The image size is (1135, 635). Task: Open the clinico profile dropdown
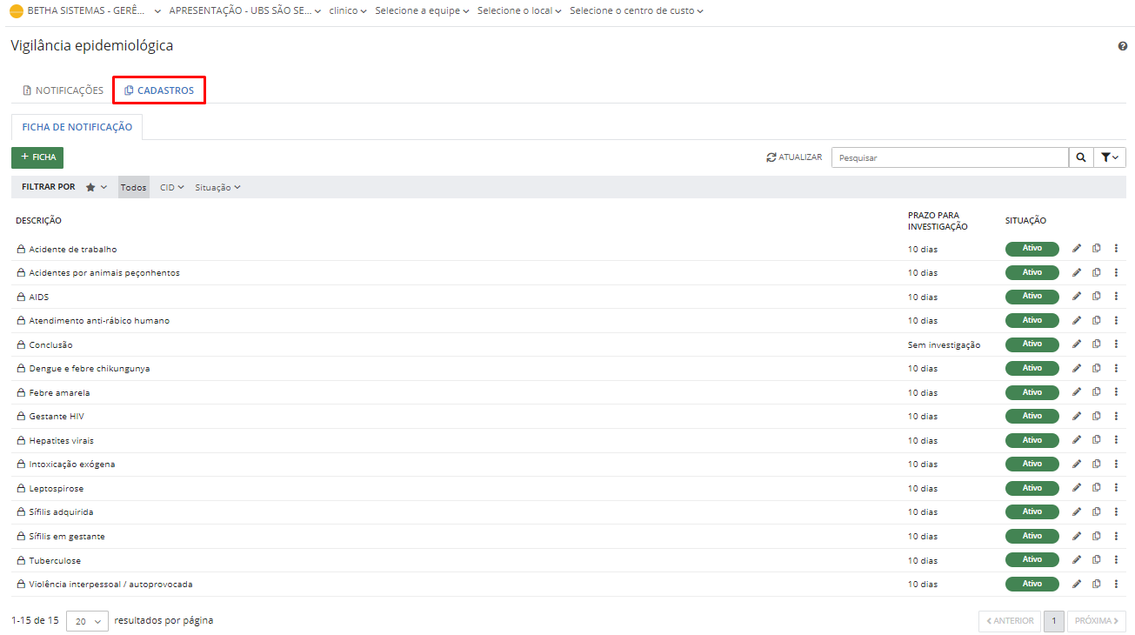tap(348, 11)
